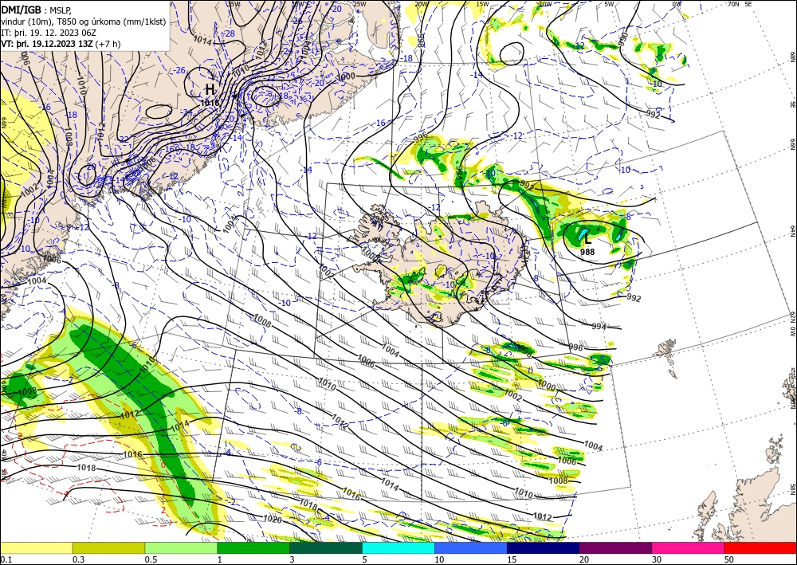Select the green 1–3 mm legend swatch
The image size is (797, 565).
click(x=253, y=547)
